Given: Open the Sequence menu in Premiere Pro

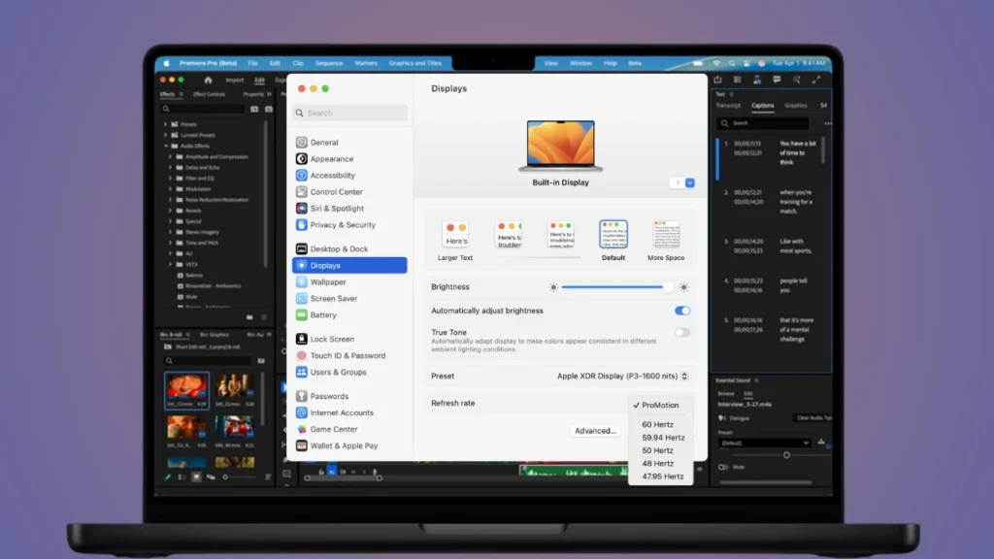Looking at the screenshot, I should click(329, 63).
